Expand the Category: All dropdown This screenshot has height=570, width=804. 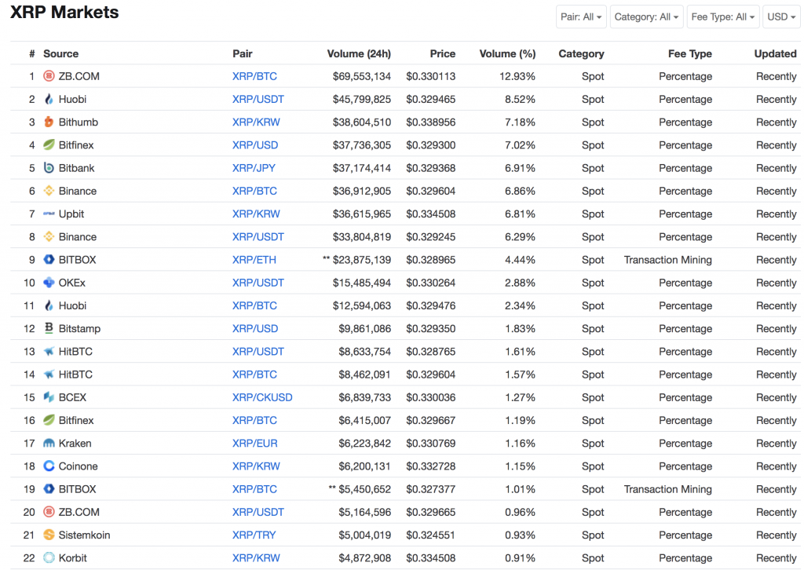pyautogui.click(x=646, y=16)
